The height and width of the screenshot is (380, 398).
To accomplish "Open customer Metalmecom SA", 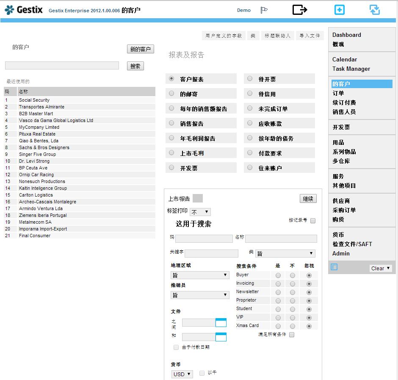I will 35,222.
